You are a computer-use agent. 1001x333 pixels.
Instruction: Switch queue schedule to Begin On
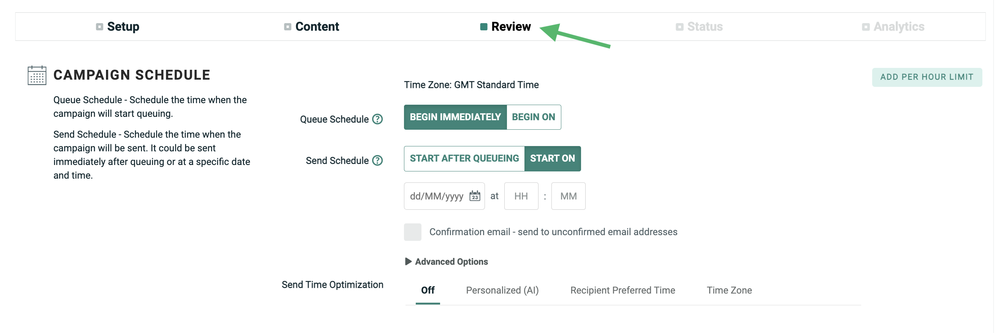point(533,117)
